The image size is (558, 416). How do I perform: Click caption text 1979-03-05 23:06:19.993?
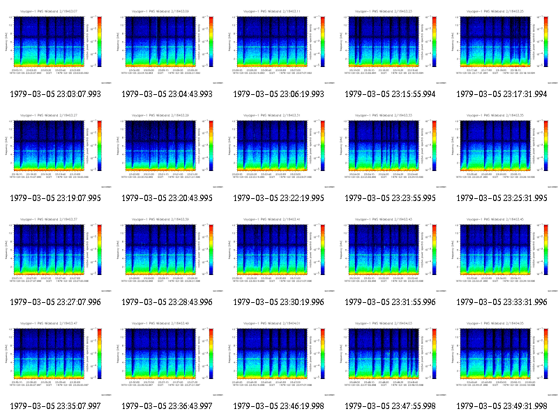pyautogui.click(x=278, y=94)
